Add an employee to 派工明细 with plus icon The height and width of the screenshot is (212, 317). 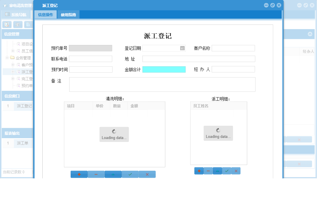click(x=199, y=171)
